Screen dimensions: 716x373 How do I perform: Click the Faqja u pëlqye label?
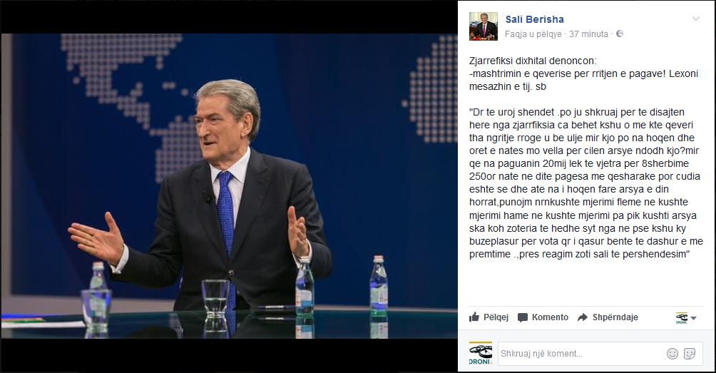[533, 34]
